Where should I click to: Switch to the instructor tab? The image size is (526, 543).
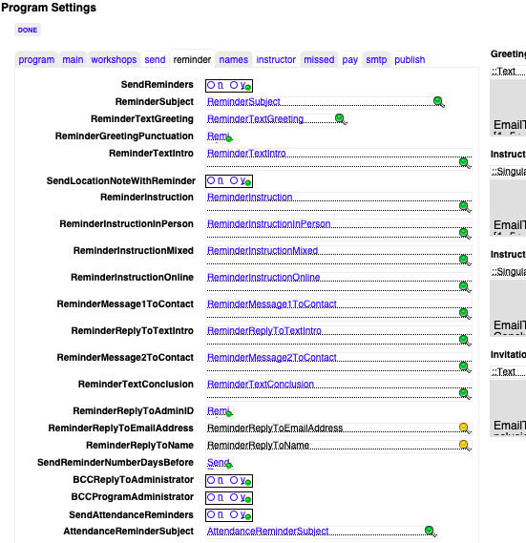[276, 59]
